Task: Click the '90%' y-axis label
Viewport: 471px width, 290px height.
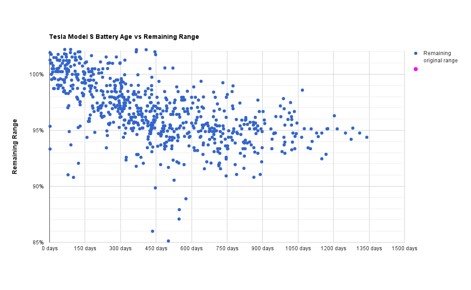Action: (x=38, y=187)
